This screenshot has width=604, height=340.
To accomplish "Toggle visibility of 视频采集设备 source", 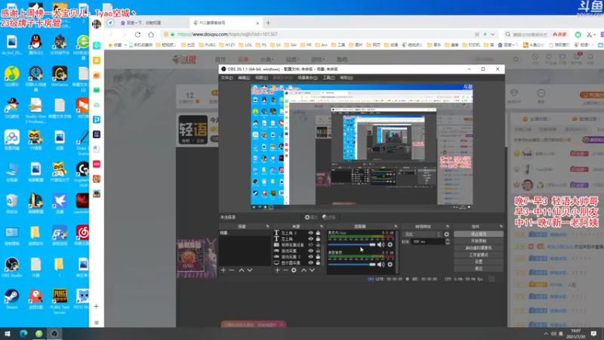I will pos(310,245).
